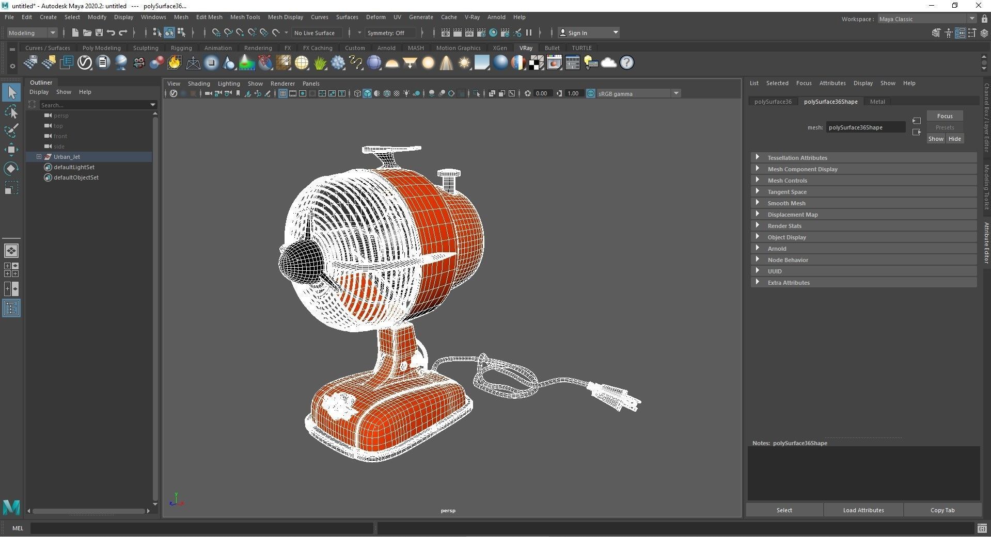Open viewport Shading menu
991x537 pixels.
coord(199,84)
